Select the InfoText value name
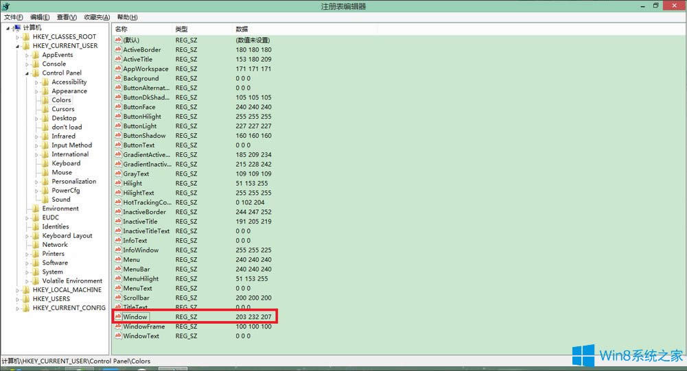This screenshot has width=687, height=371. point(135,241)
